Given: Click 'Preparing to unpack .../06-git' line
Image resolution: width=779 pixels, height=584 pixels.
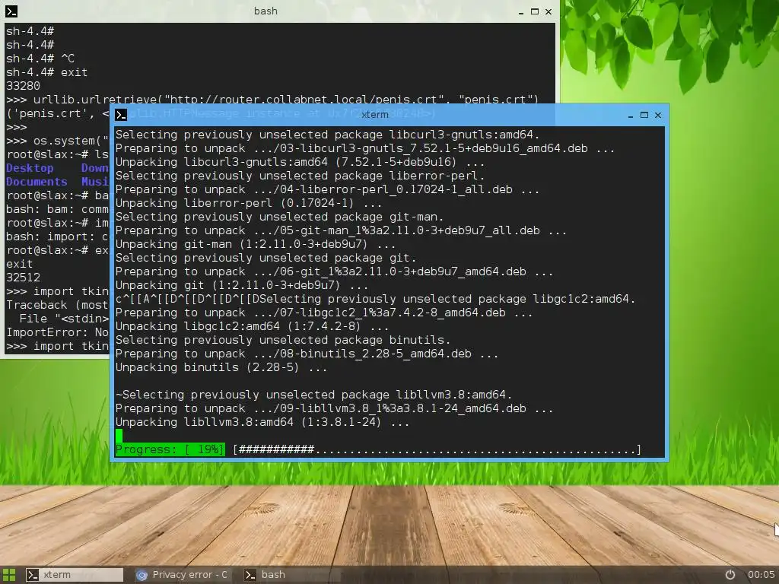Looking at the screenshot, I should [x=334, y=271].
